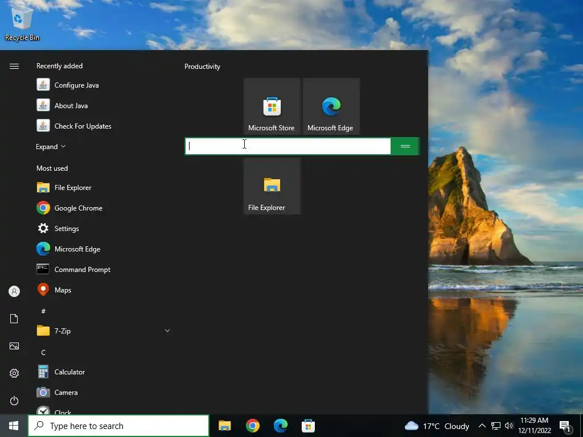
Task: Open Pictures from Start sidebar
Action: pos(14,346)
